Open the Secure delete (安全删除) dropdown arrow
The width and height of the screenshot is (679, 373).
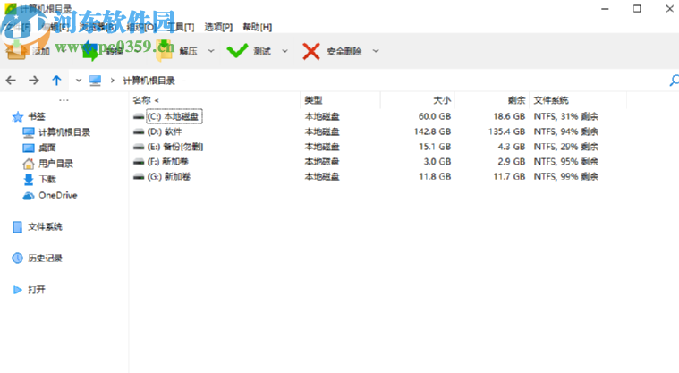pyautogui.click(x=376, y=51)
